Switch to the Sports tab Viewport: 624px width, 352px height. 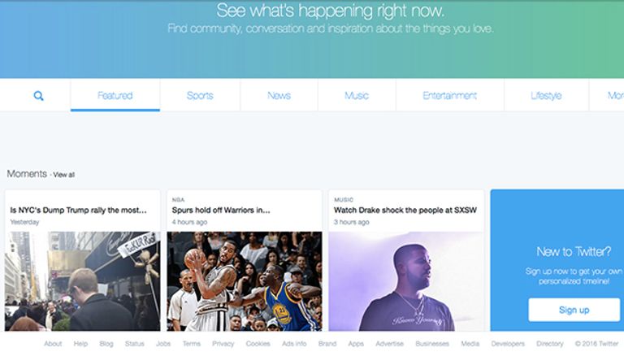click(200, 96)
